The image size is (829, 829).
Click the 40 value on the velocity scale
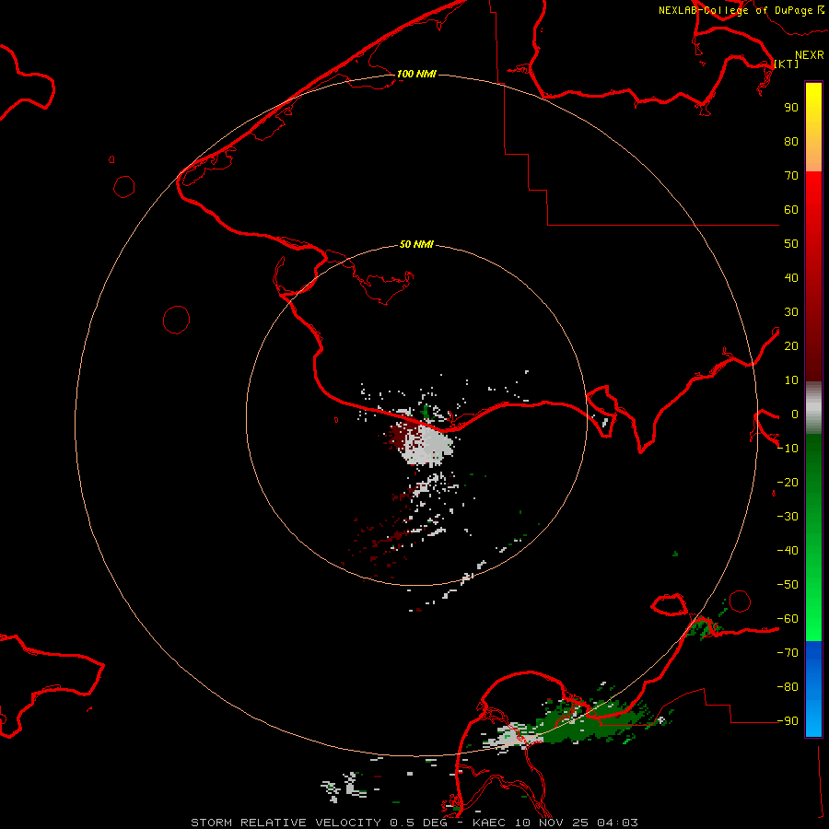click(791, 277)
